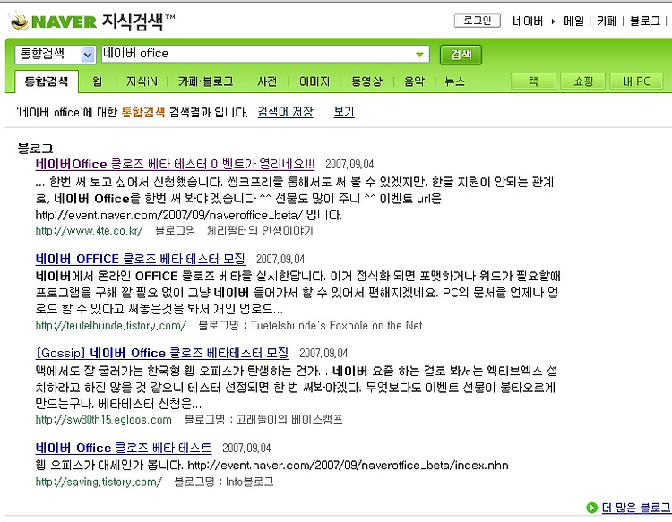The width and height of the screenshot is (672, 522).
Task: Click the http://teufelhunde.tistory.com/ URL
Action: click(110, 325)
